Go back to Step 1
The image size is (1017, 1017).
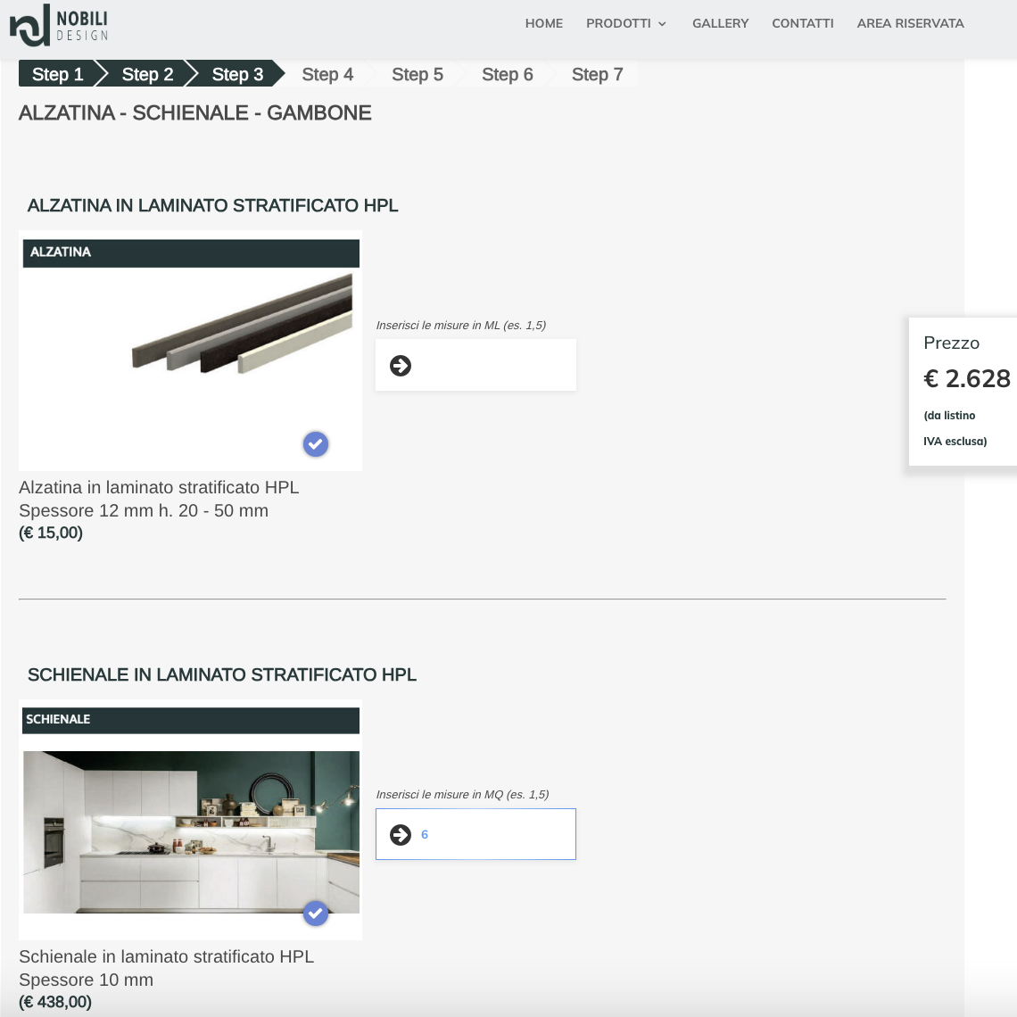(57, 75)
